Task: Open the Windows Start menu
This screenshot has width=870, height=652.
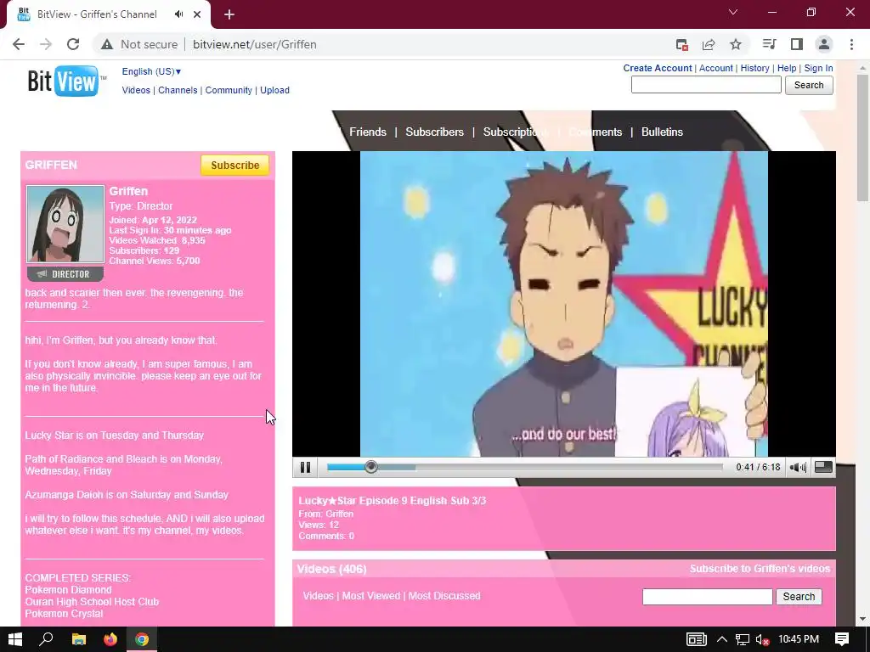Action: click(x=15, y=639)
